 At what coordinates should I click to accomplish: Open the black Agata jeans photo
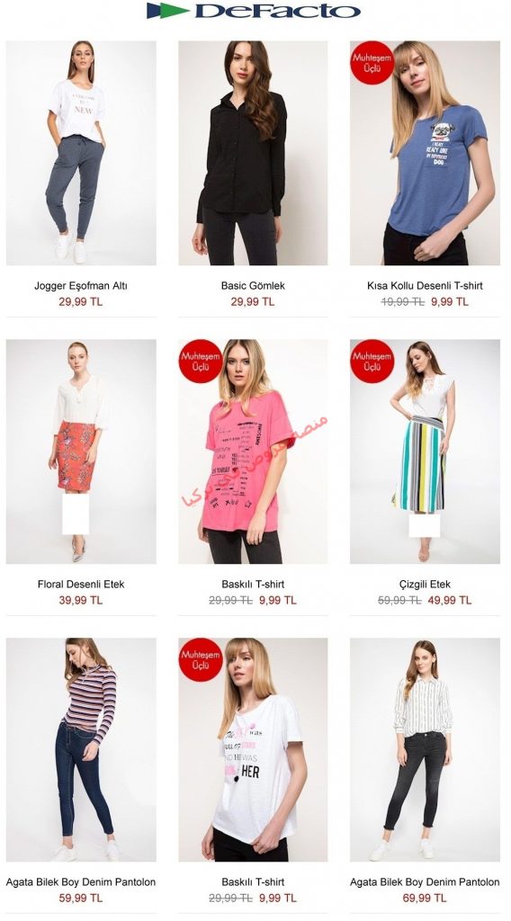click(425, 749)
